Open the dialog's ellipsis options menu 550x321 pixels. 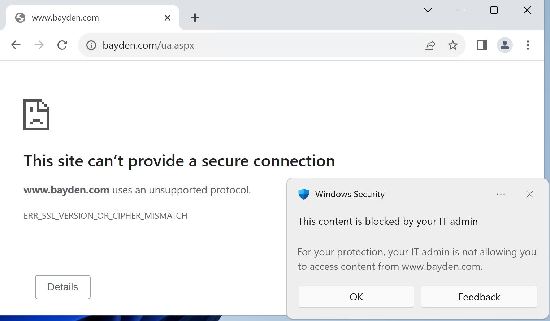[x=501, y=194]
